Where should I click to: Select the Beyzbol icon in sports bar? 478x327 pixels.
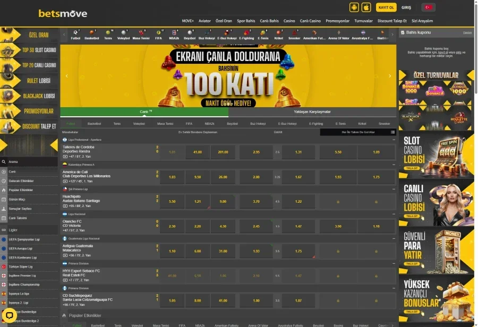189,32
